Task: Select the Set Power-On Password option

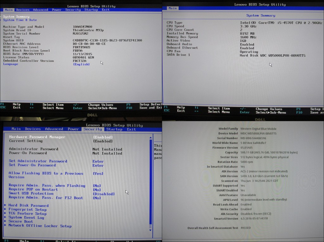Action: [x=32, y=165]
